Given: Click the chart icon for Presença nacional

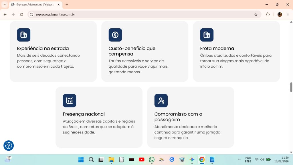Looking at the screenshot, I should click(x=70, y=101).
